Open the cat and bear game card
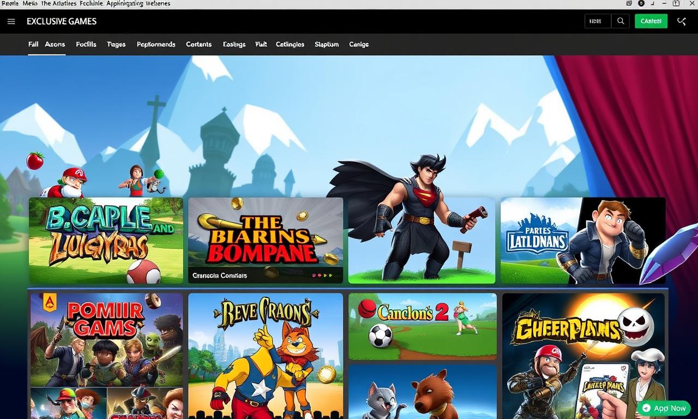Screen dimensions: 698x419 click(x=423, y=392)
